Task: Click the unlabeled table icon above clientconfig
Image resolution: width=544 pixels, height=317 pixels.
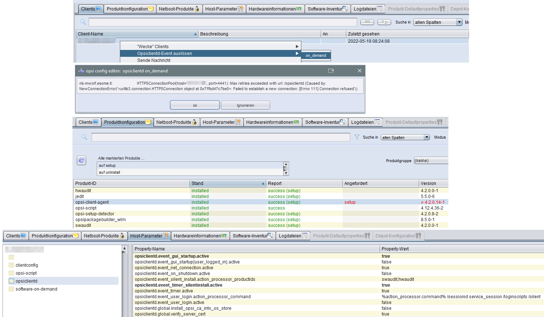Action: pos(11,257)
